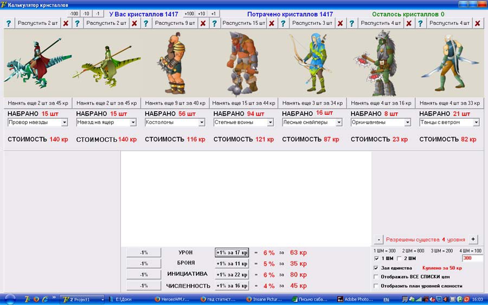Click Нанять еще 3 шт за 34 кр
488x305 pixels.
coord(312,103)
